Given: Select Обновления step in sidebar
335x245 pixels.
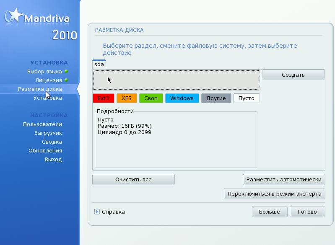Looking at the screenshot, I should 45,150.
